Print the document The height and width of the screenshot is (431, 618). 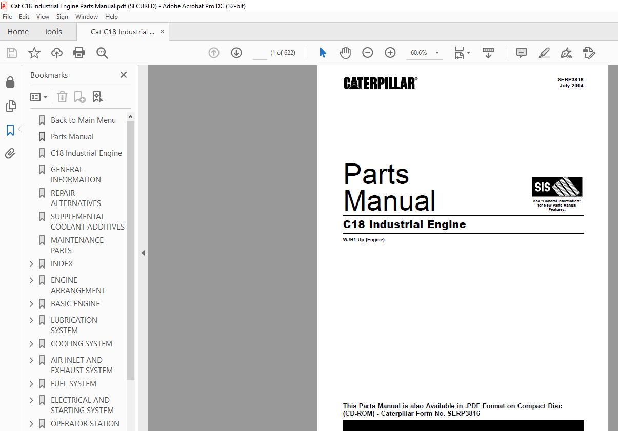pos(79,53)
